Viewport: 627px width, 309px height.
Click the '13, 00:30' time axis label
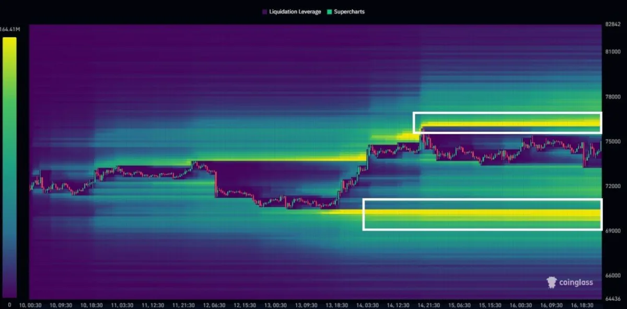(x=275, y=304)
